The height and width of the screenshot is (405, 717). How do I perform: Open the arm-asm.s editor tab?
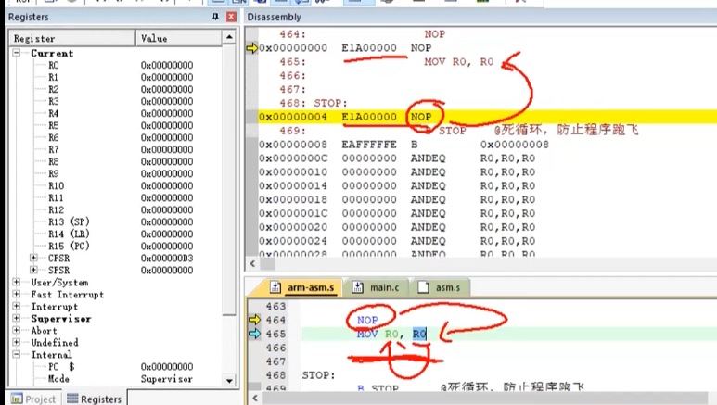click(x=301, y=287)
